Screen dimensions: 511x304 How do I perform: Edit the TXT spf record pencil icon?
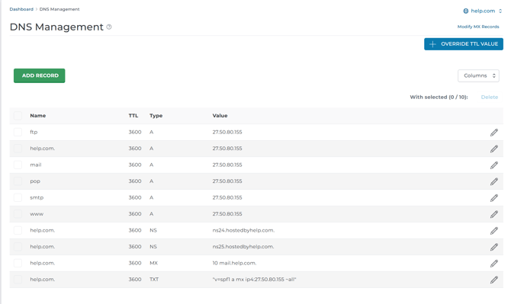tap(493, 280)
